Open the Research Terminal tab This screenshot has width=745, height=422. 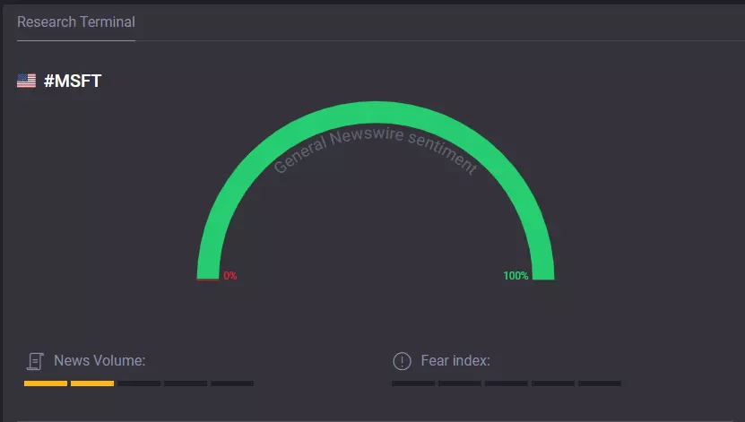pos(76,22)
